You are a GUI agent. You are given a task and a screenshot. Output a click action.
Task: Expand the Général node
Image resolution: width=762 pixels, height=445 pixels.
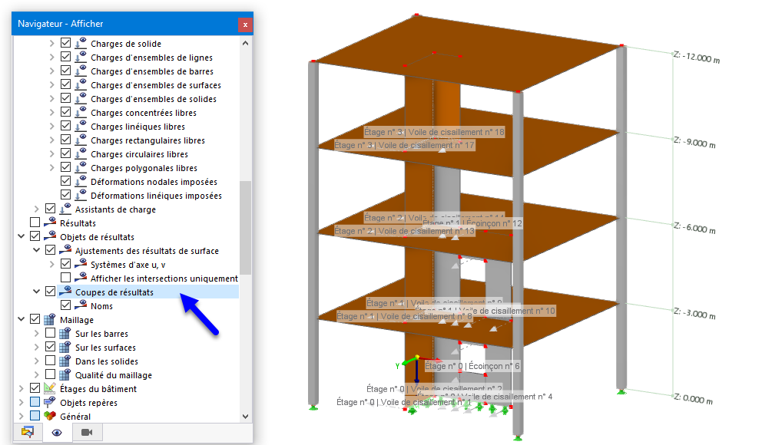pyautogui.click(x=21, y=416)
